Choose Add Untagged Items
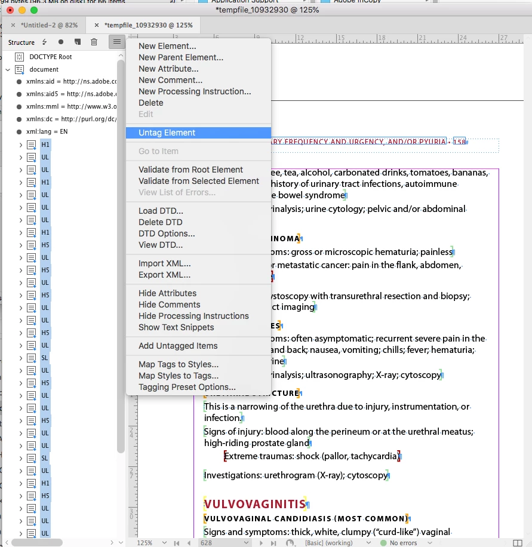Viewport: 532px width, 547px height. click(x=178, y=346)
